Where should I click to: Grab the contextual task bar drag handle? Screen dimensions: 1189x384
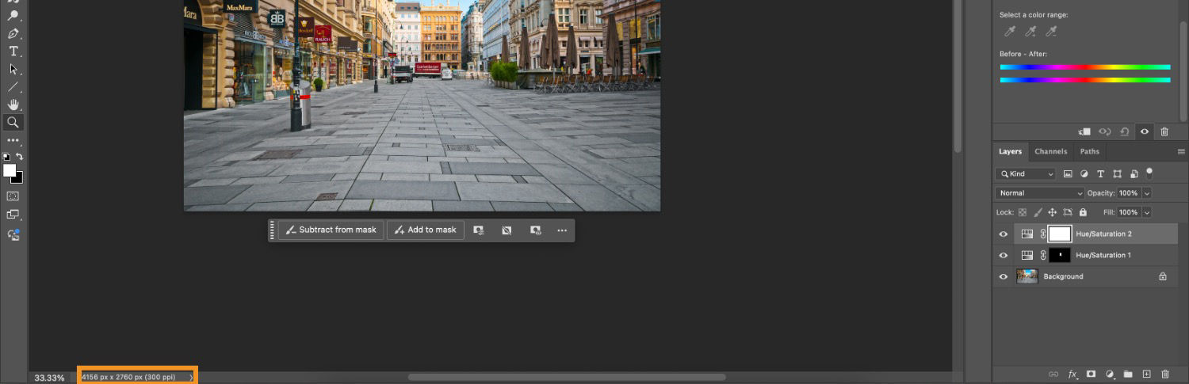tap(273, 230)
